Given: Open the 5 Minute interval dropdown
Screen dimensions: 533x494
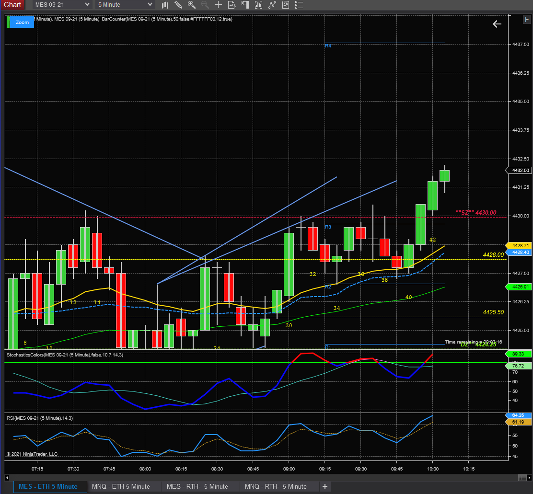Looking at the screenshot, I should (x=125, y=5).
